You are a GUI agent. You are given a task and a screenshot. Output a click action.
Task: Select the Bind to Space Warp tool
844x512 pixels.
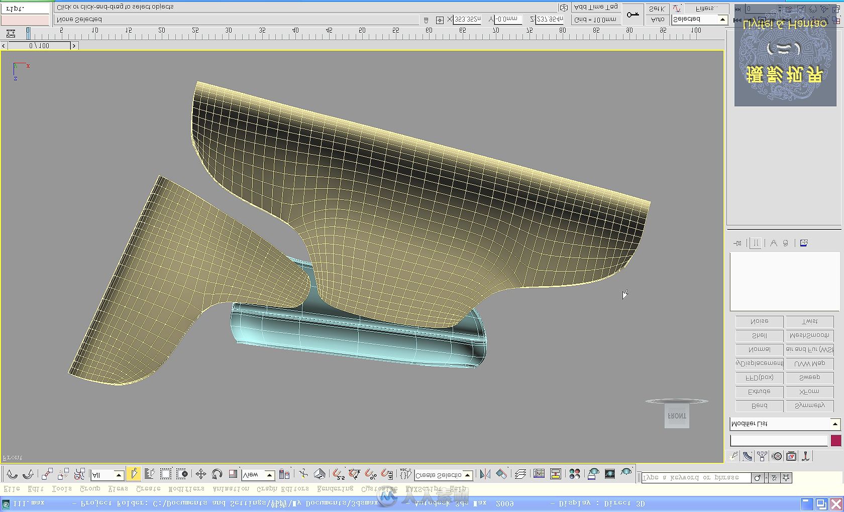point(79,474)
